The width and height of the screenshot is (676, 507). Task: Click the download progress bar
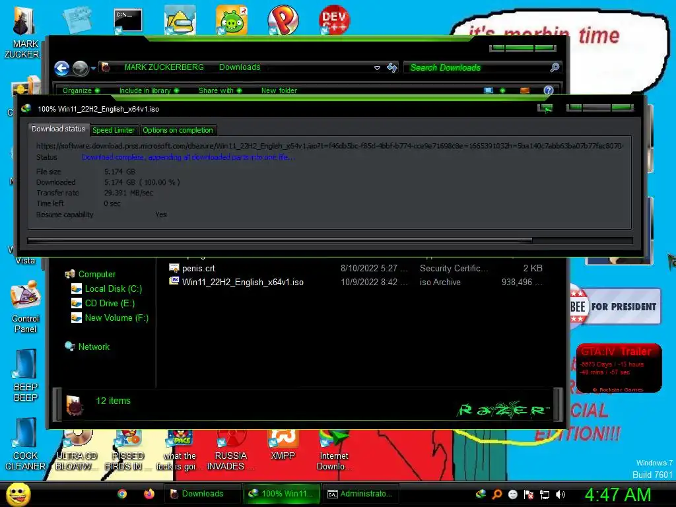pyautogui.click(x=330, y=240)
